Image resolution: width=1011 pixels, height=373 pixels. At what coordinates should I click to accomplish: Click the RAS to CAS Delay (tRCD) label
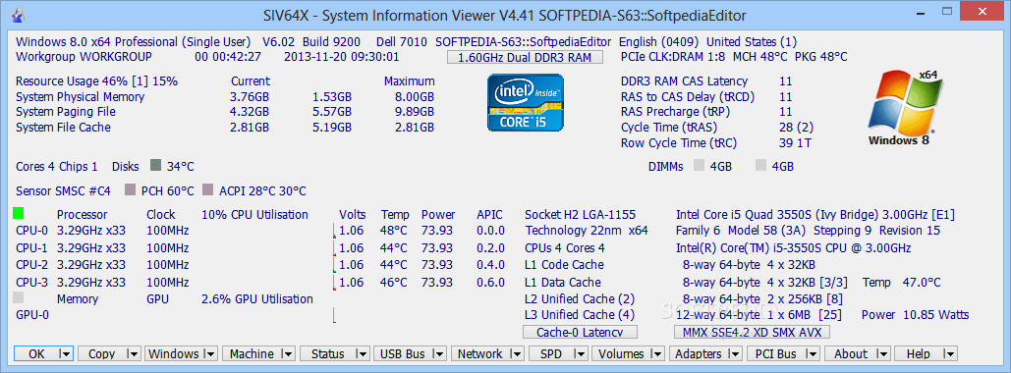point(688,97)
